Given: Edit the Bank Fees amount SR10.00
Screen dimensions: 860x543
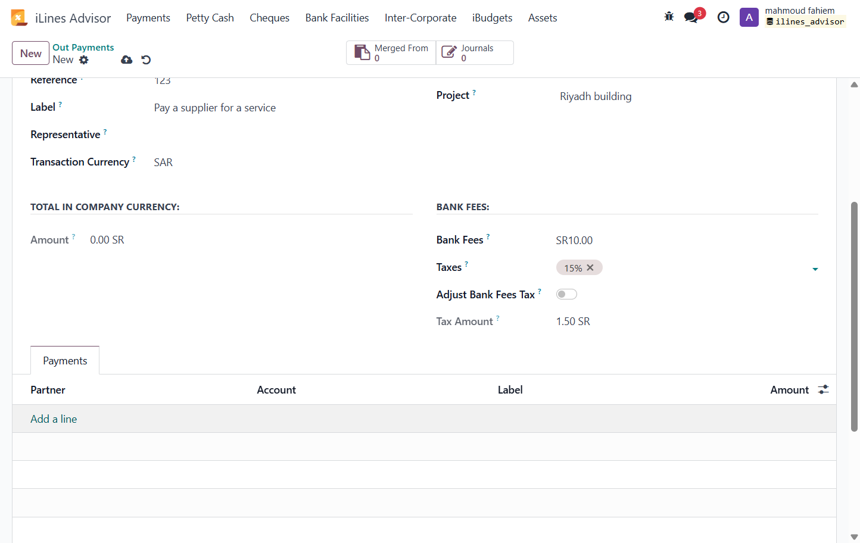Looking at the screenshot, I should tap(687, 240).
